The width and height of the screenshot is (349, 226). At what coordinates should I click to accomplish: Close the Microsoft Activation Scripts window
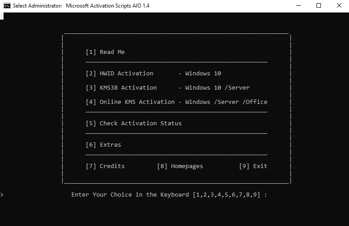click(x=339, y=5)
